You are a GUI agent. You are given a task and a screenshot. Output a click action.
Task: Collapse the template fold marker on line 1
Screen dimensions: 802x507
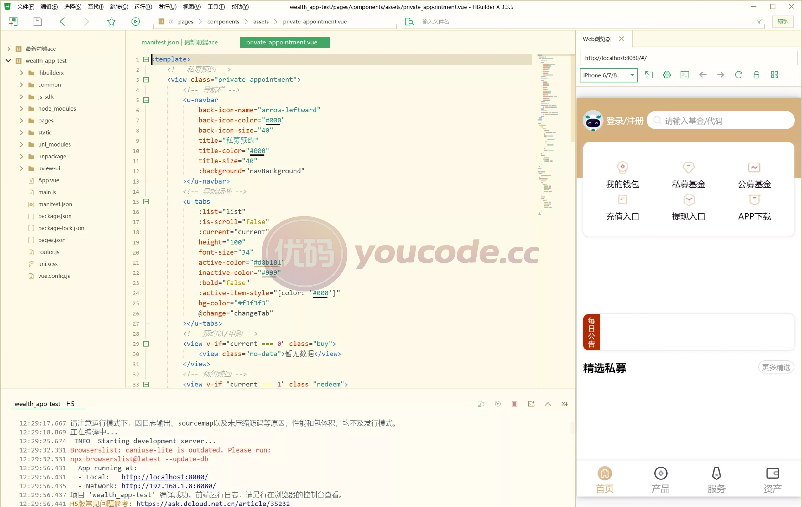146,59
